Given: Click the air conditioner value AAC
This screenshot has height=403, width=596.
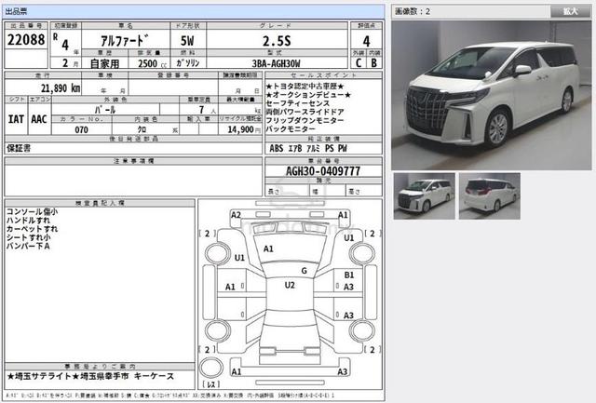Looking at the screenshot, I should pos(39,119).
